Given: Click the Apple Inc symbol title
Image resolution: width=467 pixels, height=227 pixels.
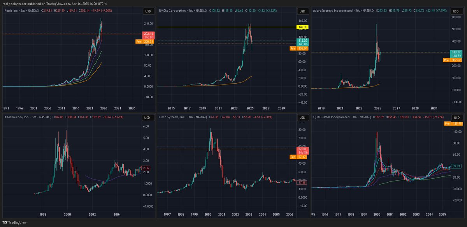Looking at the screenshot, I should point(12,11).
